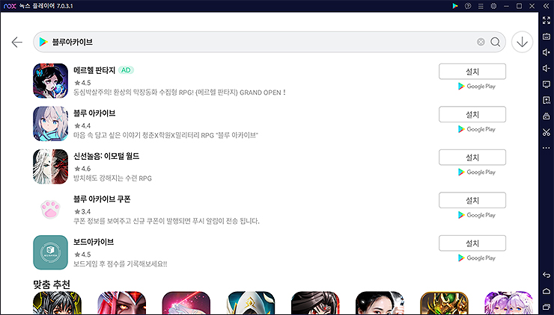Click the AD badge next to 에르헬 판타지
554x315 pixels.
[126, 70]
